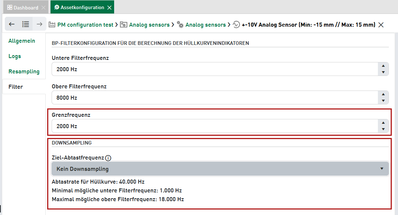Click the Untere Filterfrequenz label
Image resolution: width=398 pixels, height=215 pixels.
[80, 58]
